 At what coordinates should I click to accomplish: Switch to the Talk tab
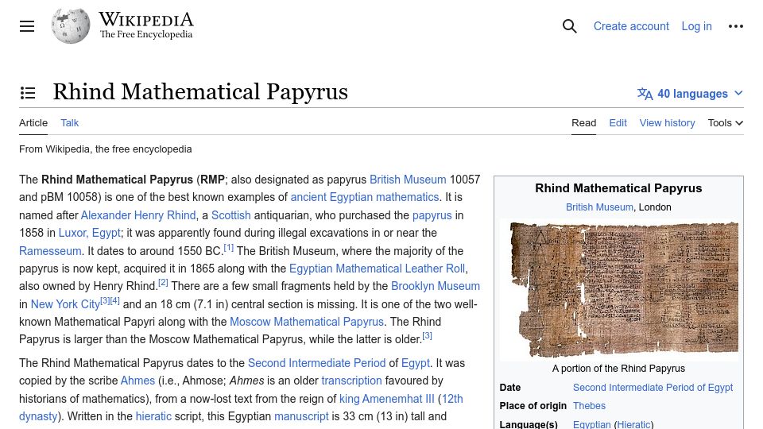coord(70,123)
